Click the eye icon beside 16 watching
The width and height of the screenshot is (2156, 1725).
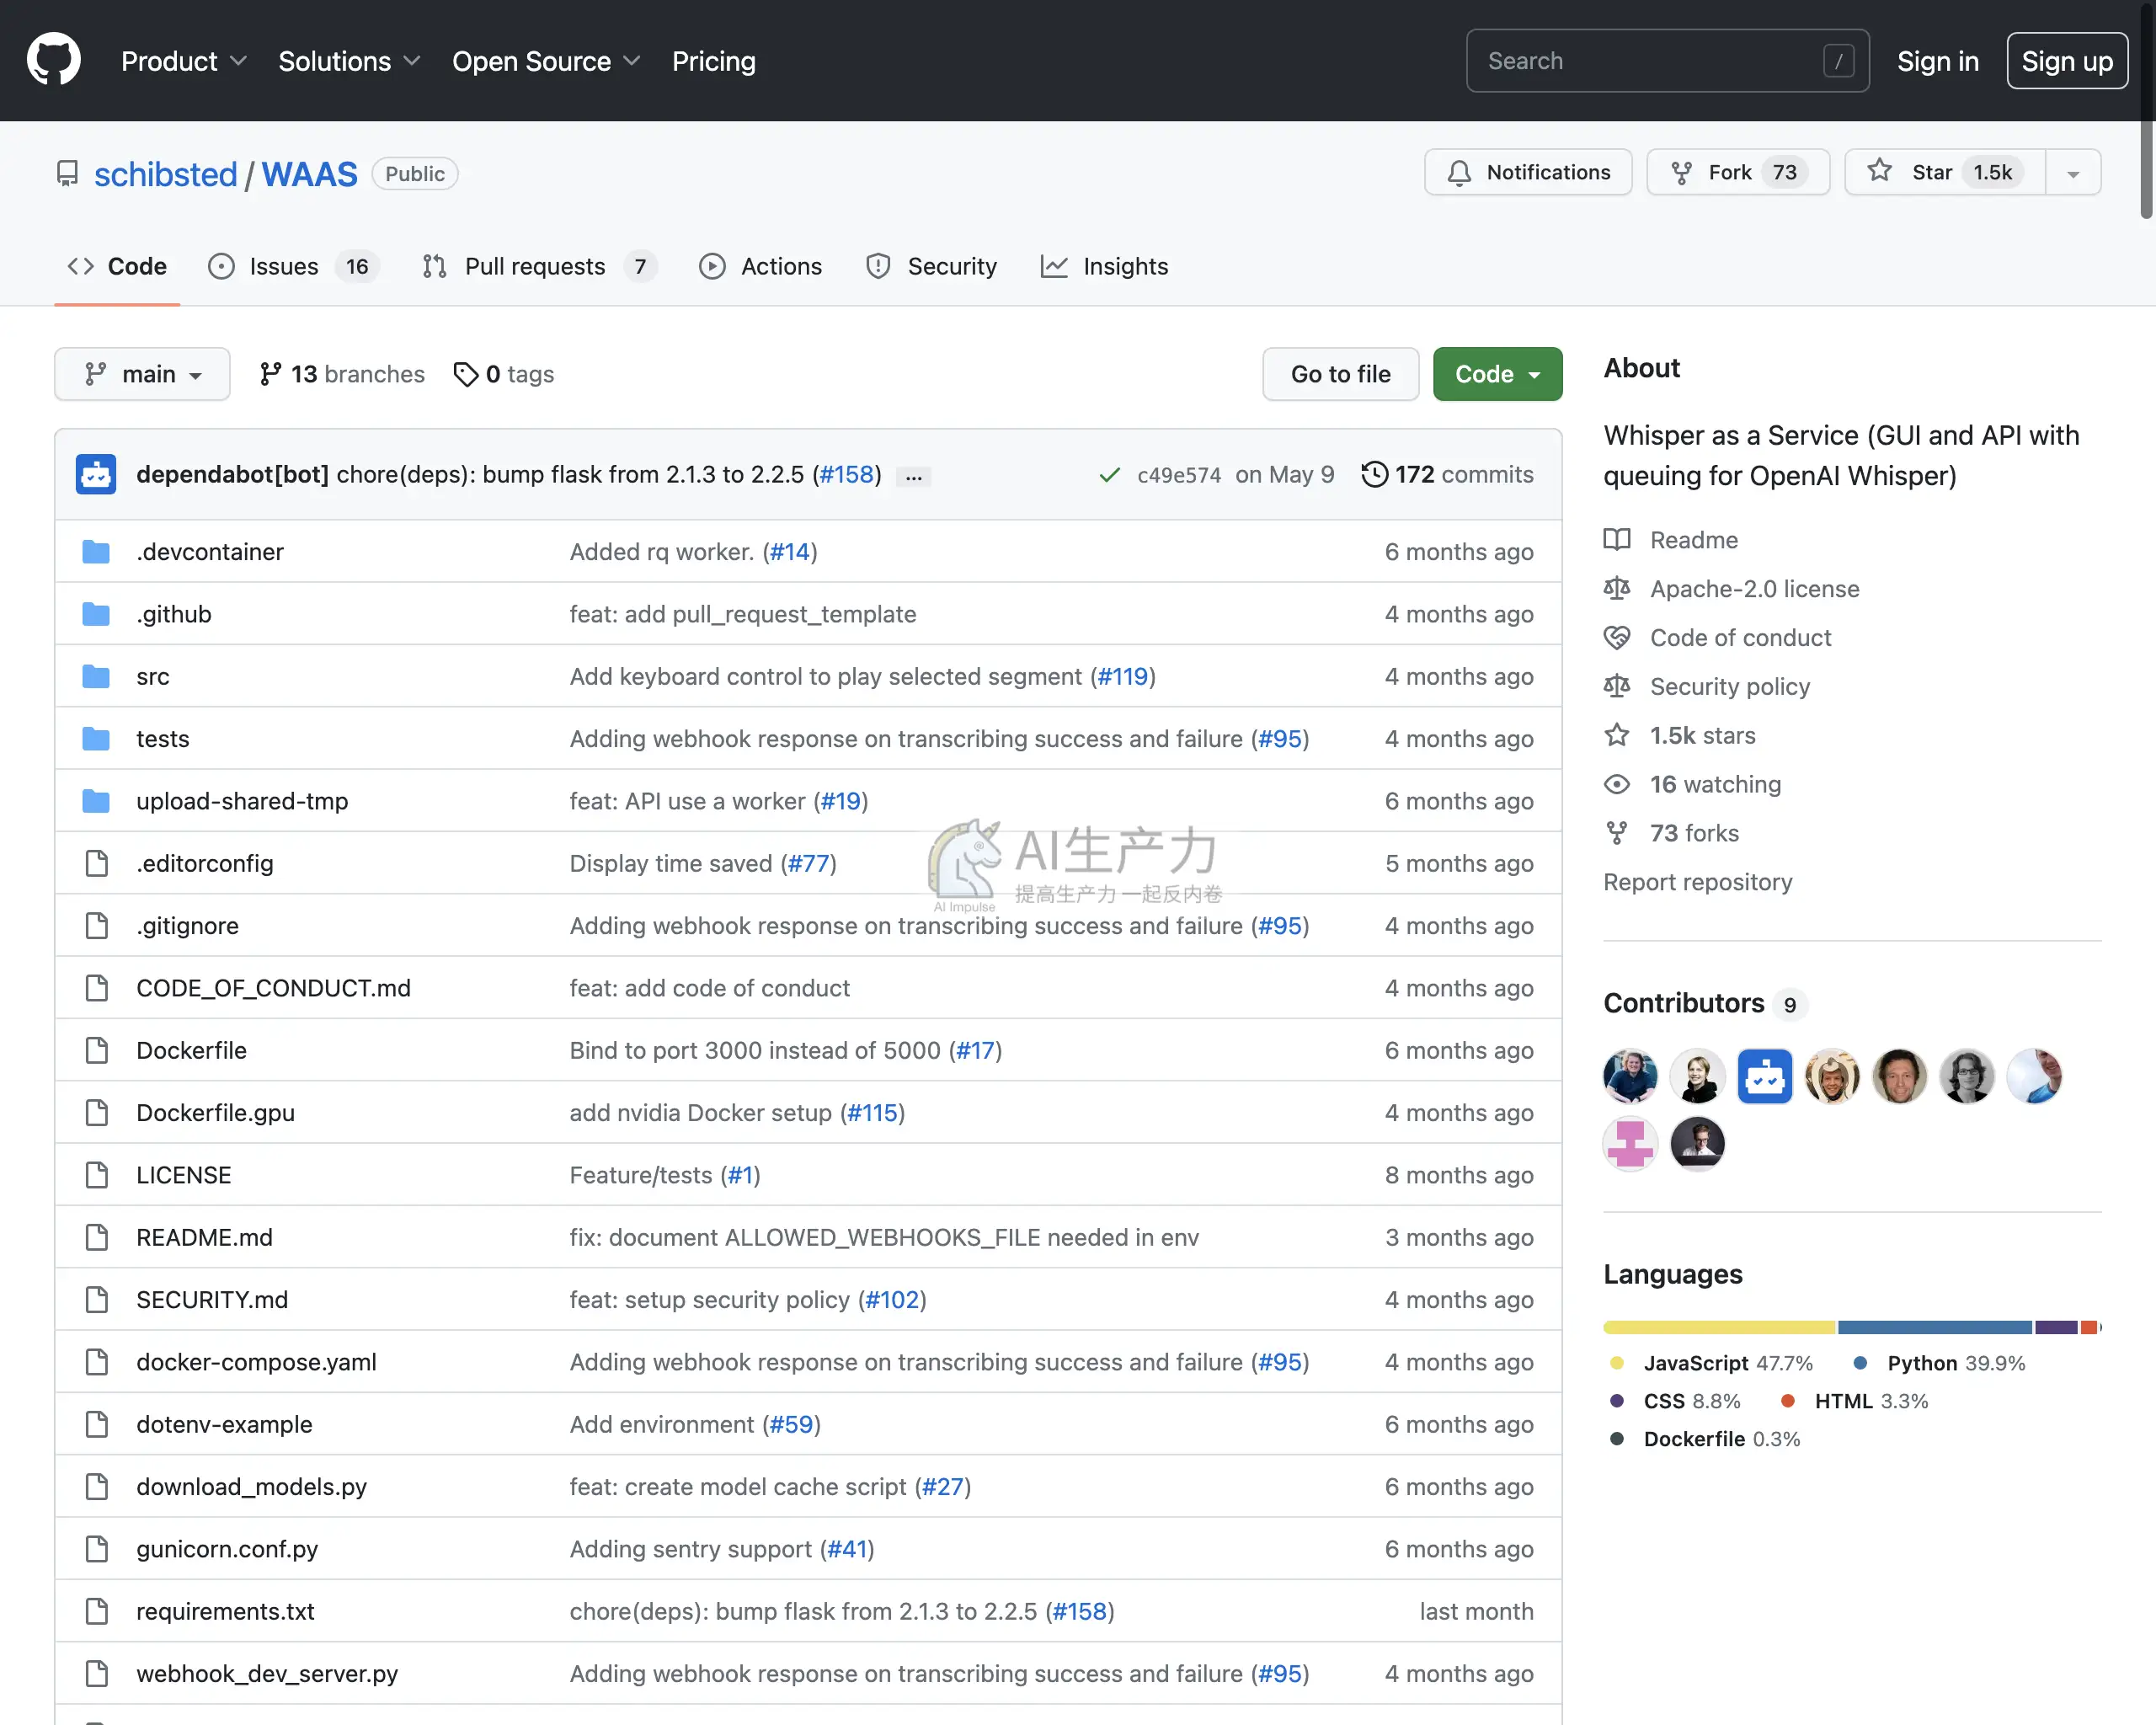coord(1617,784)
